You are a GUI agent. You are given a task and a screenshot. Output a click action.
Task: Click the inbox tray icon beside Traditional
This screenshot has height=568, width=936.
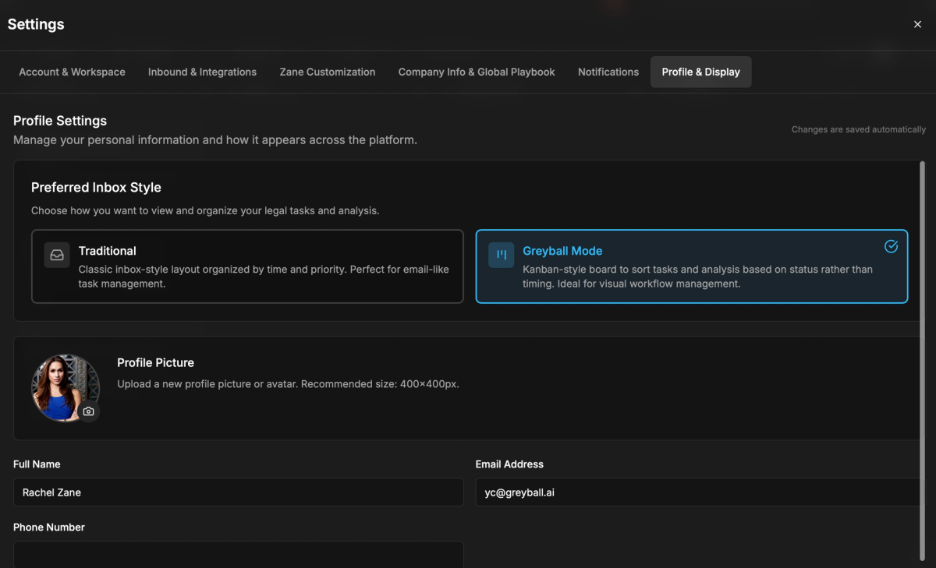pyautogui.click(x=57, y=255)
